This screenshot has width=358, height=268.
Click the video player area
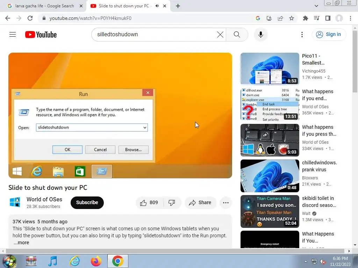(120, 116)
